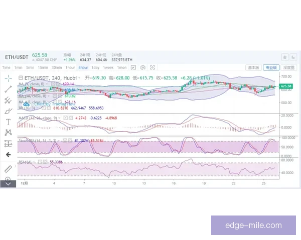Remove the Stoch RSI indicator
Viewport: 301px width, 240px height.
click(x=70, y=140)
